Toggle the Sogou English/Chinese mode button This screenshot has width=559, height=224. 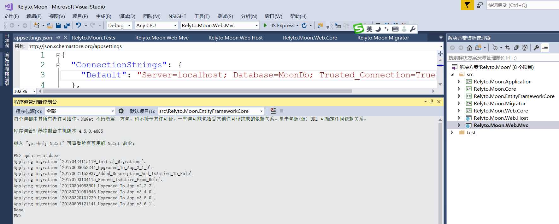(x=369, y=29)
